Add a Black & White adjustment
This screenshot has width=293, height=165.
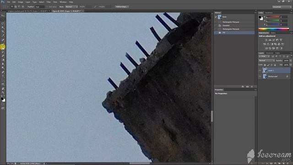click(x=271, y=44)
